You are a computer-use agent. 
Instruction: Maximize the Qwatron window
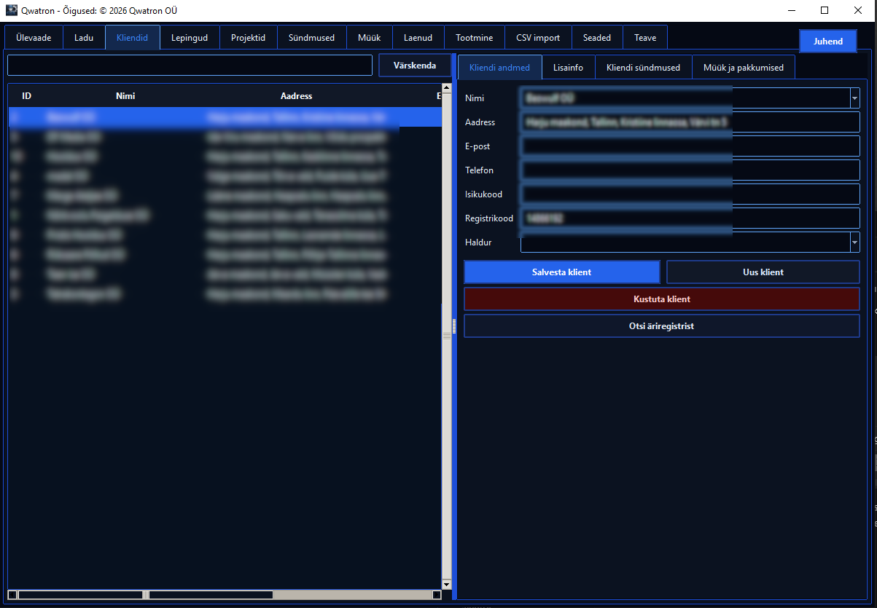click(x=825, y=10)
